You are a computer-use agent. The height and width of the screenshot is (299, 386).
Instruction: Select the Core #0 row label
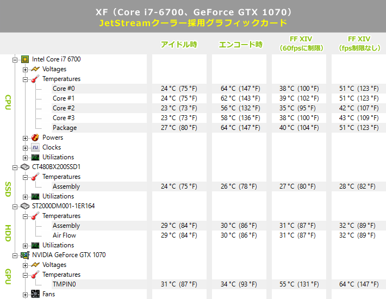click(64, 89)
